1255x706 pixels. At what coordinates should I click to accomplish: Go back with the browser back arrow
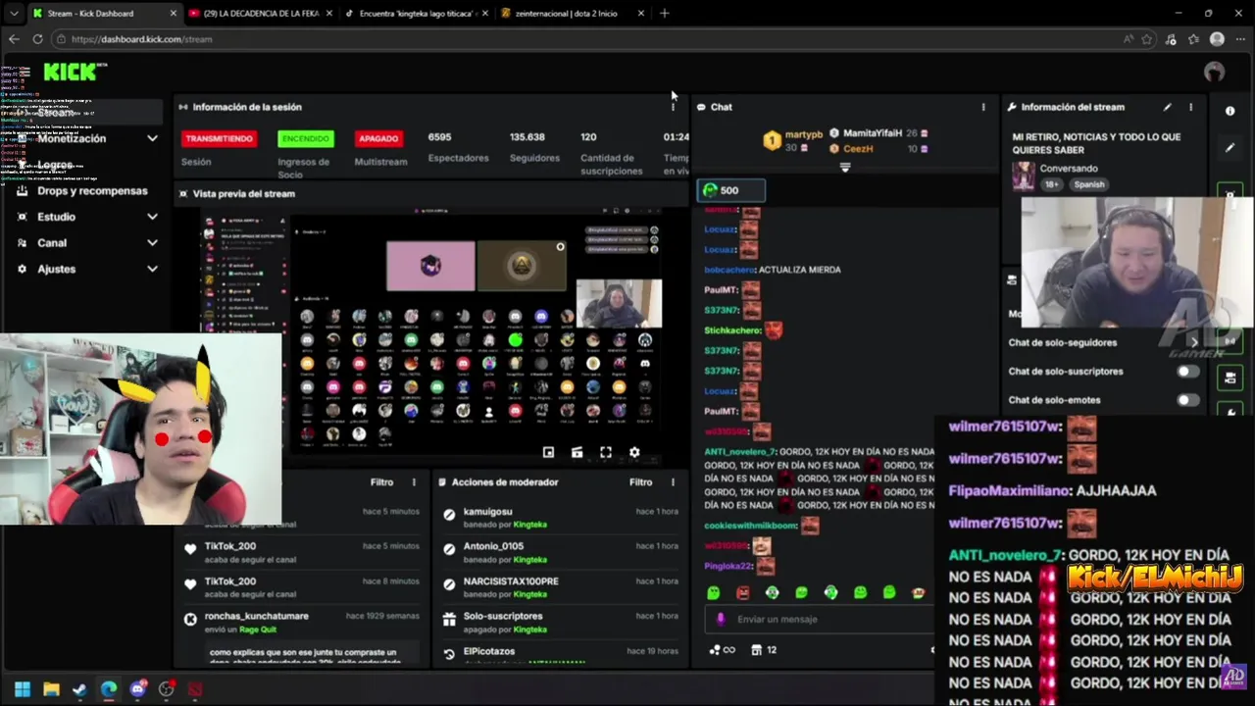[x=14, y=39]
